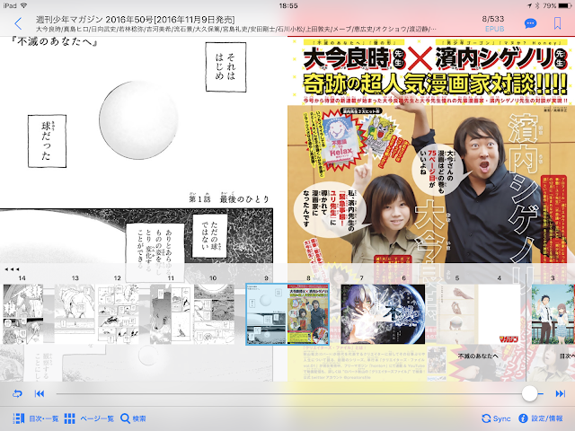Jump to last page with left skip icon
This screenshot has height=431, width=575.
[40, 393]
